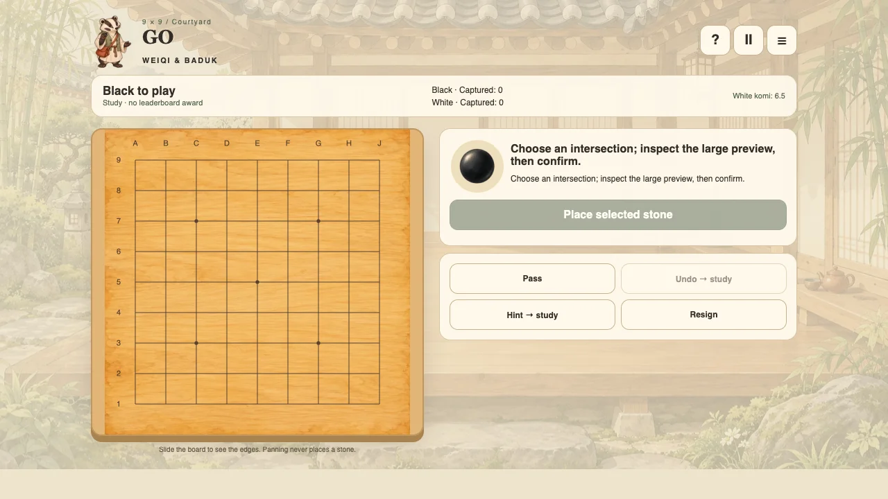The height and width of the screenshot is (499, 888).
Task: Click the 'GO' title heading
Action: tap(157, 37)
